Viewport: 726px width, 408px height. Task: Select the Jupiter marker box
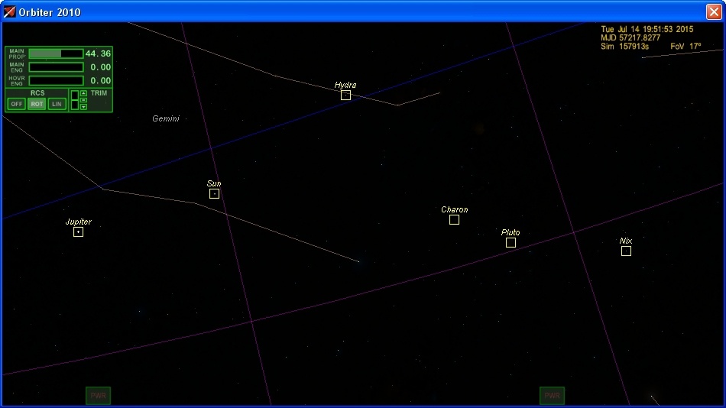78,232
